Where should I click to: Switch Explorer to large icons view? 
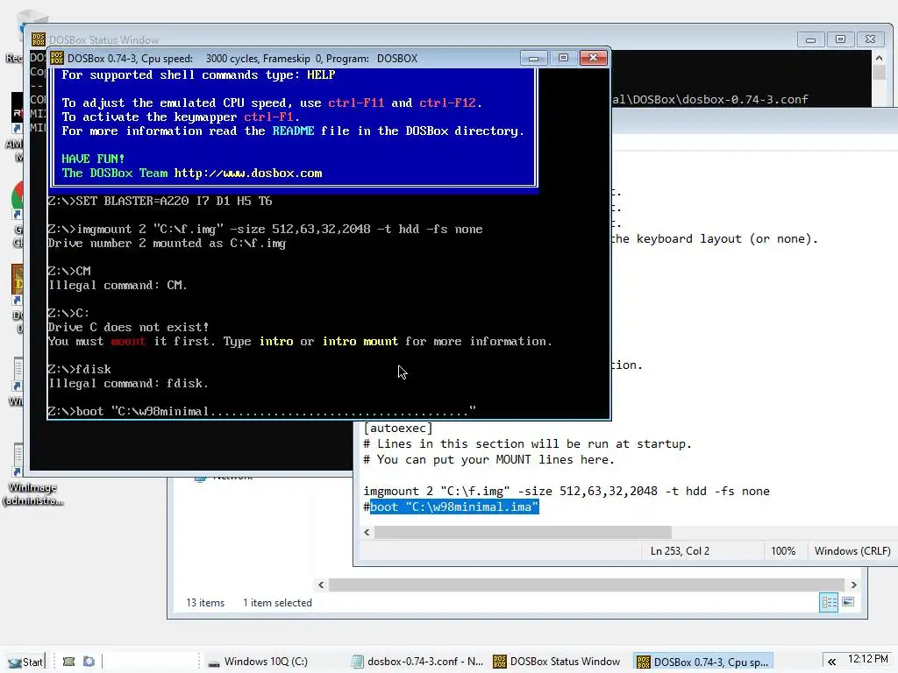tap(848, 602)
